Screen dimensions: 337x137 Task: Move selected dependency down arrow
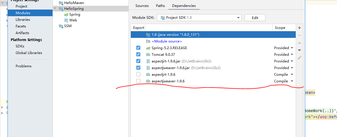[x=299, y=50]
